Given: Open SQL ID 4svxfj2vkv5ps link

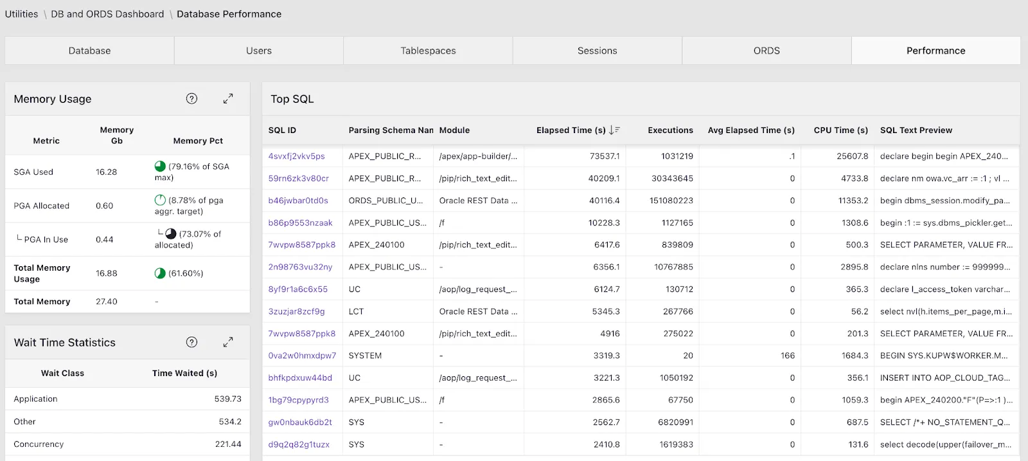Looking at the screenshot, I should (x=297, y=156).
